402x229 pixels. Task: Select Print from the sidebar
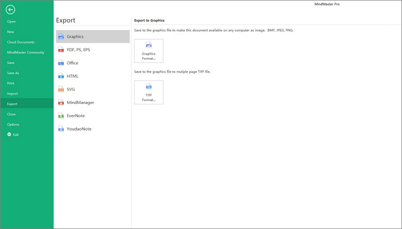click(11, 83)
